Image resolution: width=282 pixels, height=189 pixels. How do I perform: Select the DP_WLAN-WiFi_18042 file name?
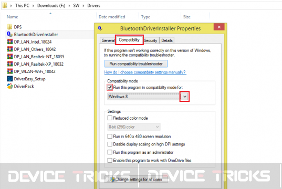(x=35, y=71)
